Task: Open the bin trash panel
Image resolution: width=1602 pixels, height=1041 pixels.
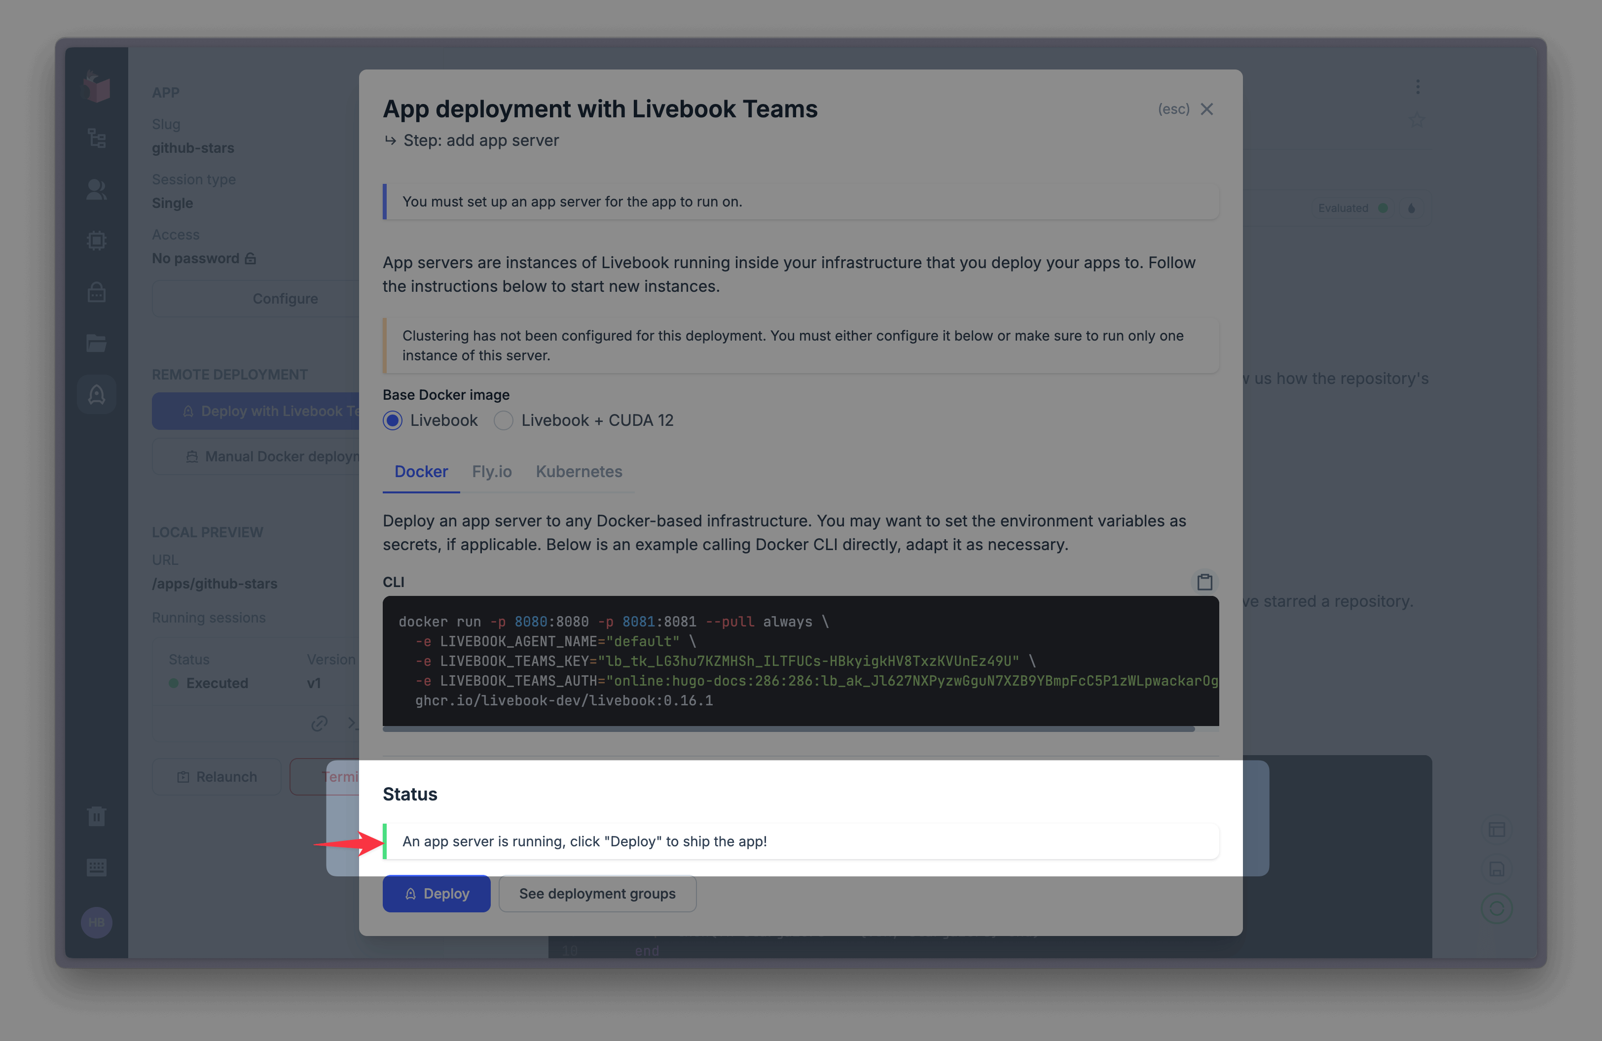Action: (x=96, y=816)
